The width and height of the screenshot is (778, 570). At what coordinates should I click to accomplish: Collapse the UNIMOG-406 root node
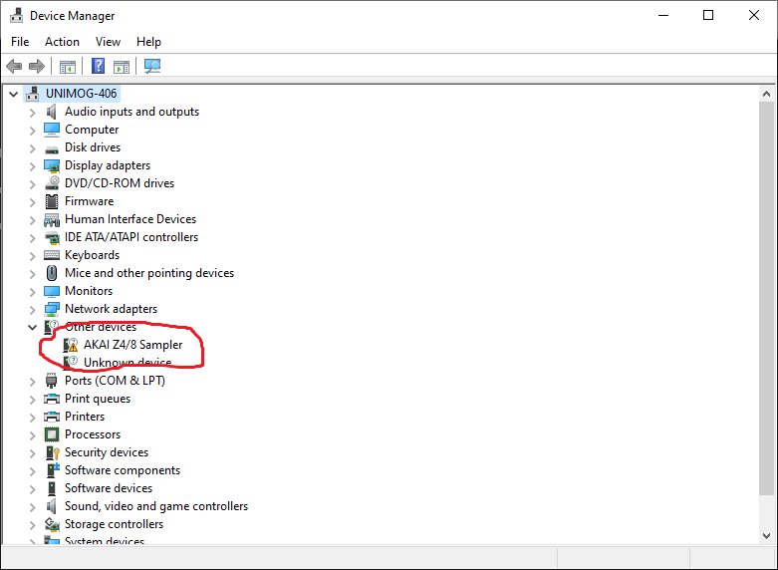coord(13,94)
